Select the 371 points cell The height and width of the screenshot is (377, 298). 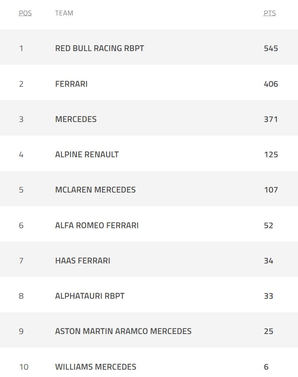point(271,119)
